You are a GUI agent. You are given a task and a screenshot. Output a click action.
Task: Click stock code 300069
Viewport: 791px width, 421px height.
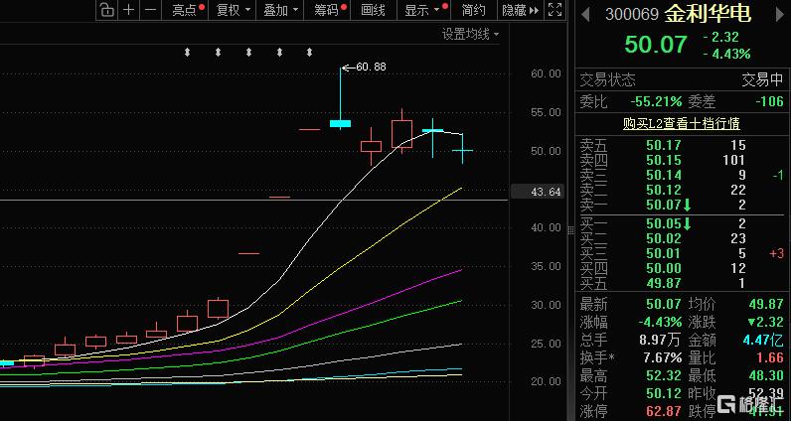(x=632, y=14)
